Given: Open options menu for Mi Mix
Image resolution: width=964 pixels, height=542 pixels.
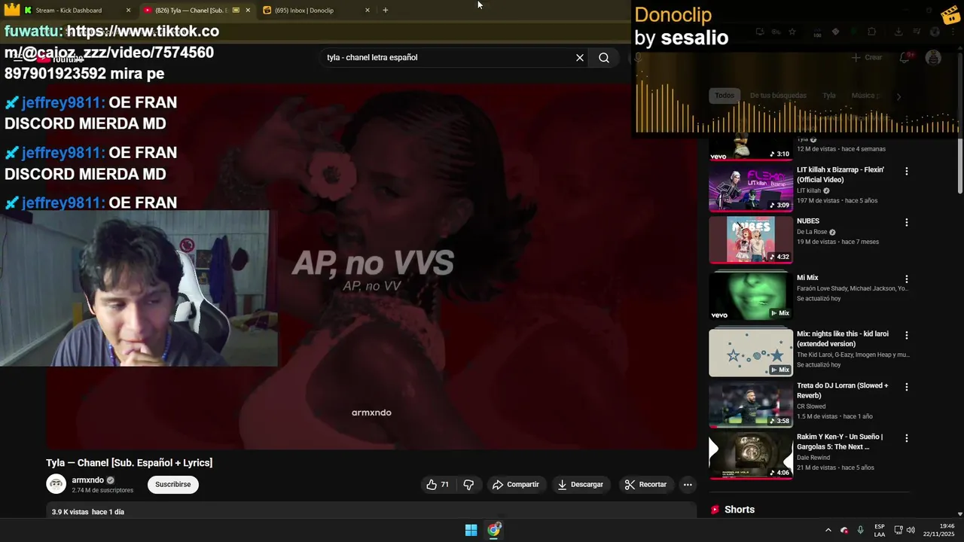Looking at the screenshot, I should (907, 279).
